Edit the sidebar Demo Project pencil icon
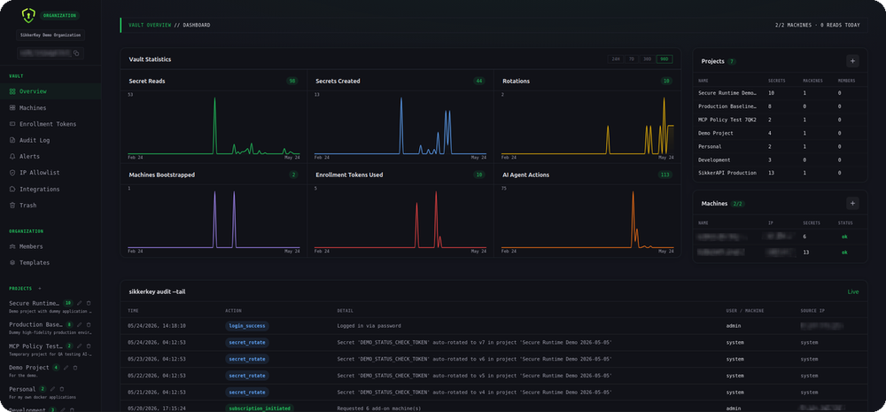The image size is (886, 412). 66,368
